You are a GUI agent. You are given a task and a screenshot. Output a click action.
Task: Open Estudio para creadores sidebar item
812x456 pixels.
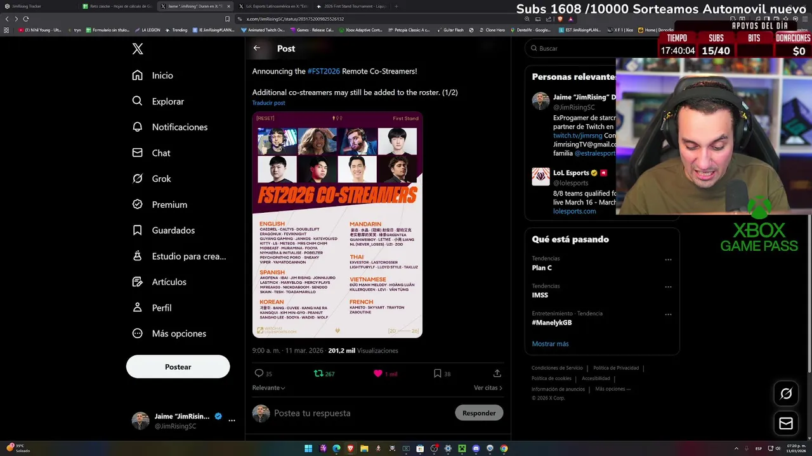(x=179, y=256)
